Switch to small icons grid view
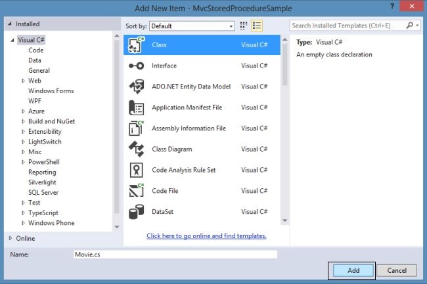 243,26
